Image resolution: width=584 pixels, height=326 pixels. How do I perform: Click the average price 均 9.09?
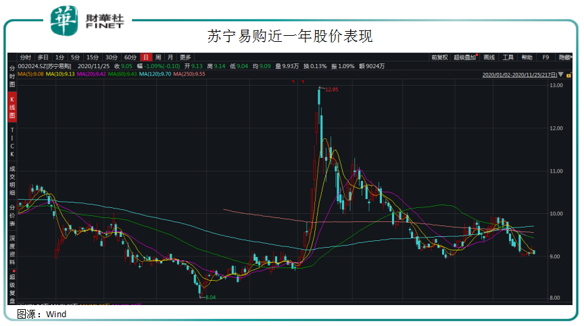click(x=262, y=66)
